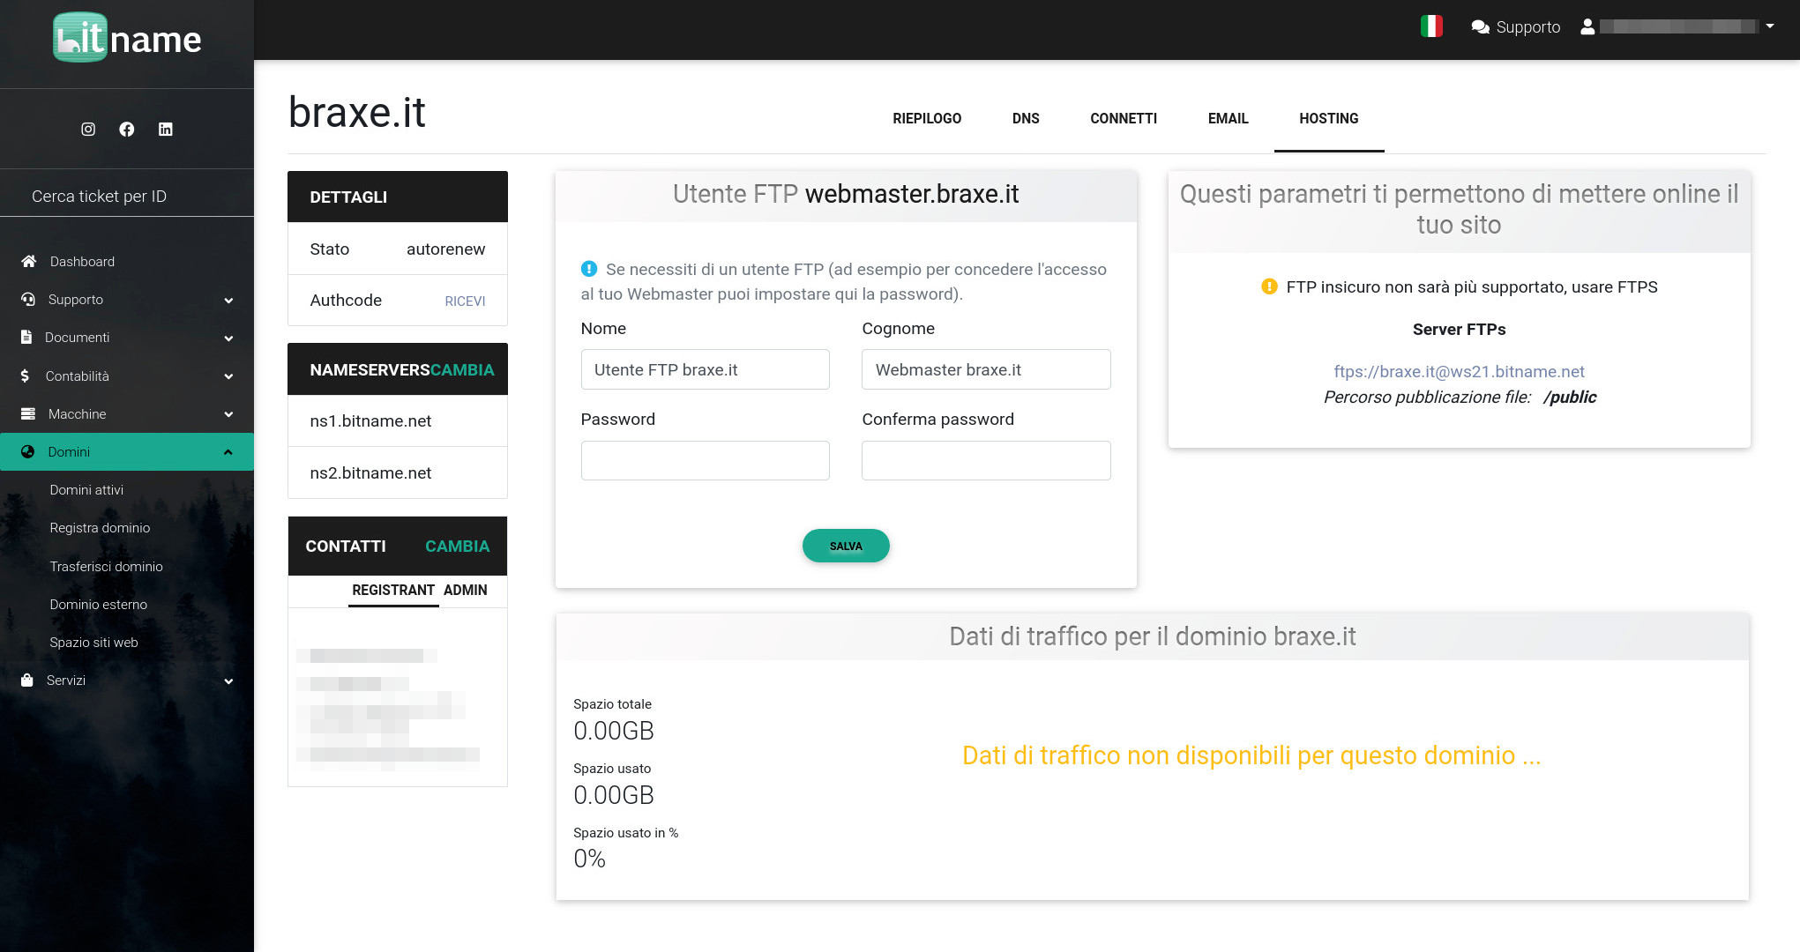
Task: Click the Contabilità dollar icon
Action: pos(25,376)
